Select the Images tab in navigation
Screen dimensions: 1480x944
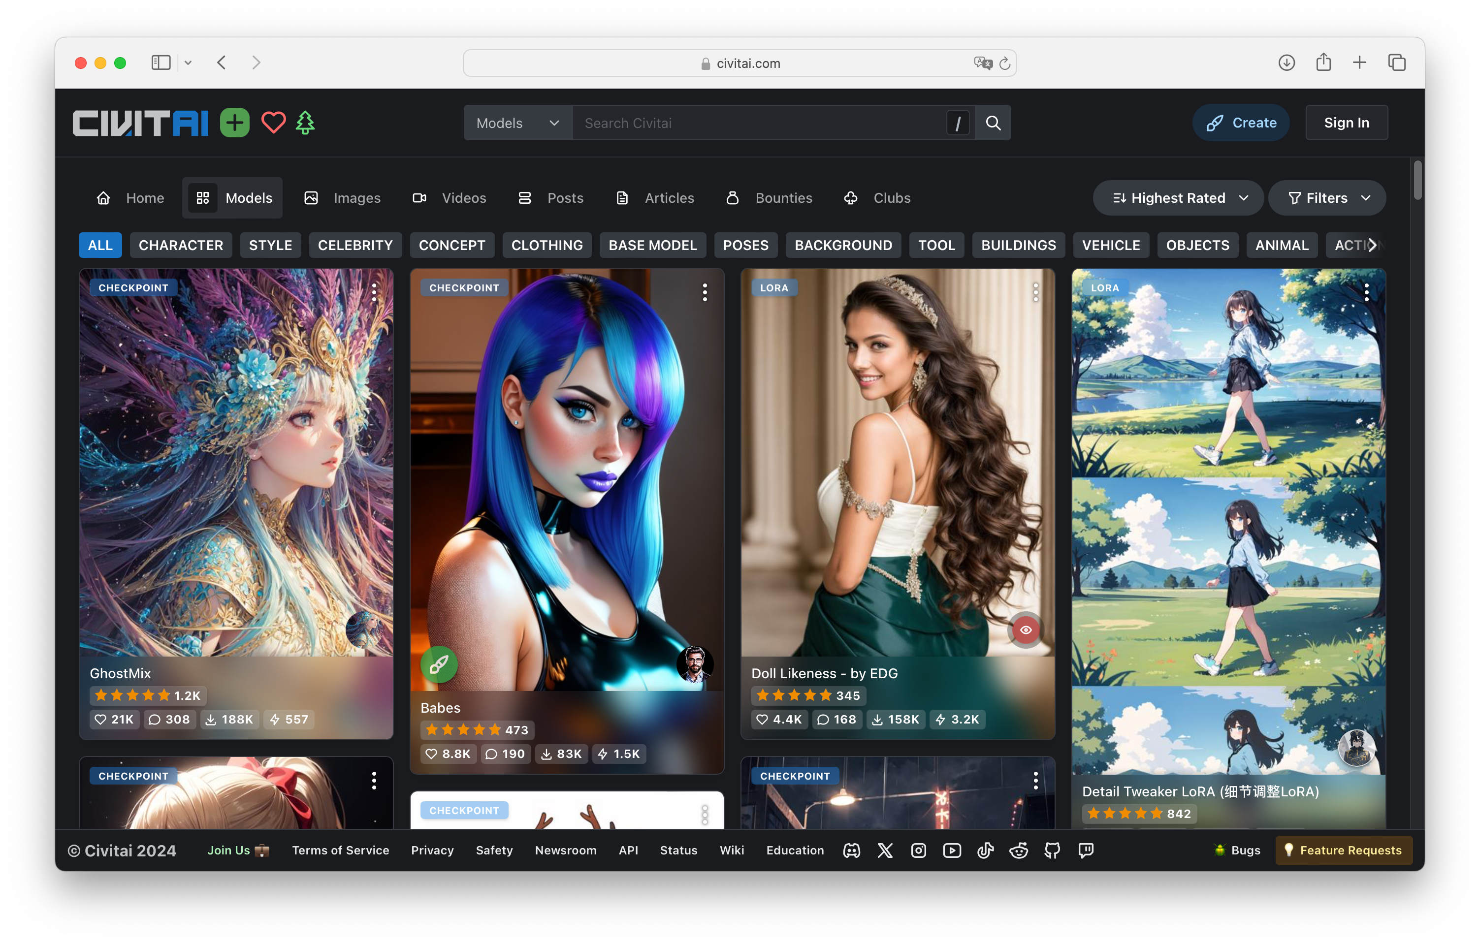pyautogui.click(x=356, y=197)
